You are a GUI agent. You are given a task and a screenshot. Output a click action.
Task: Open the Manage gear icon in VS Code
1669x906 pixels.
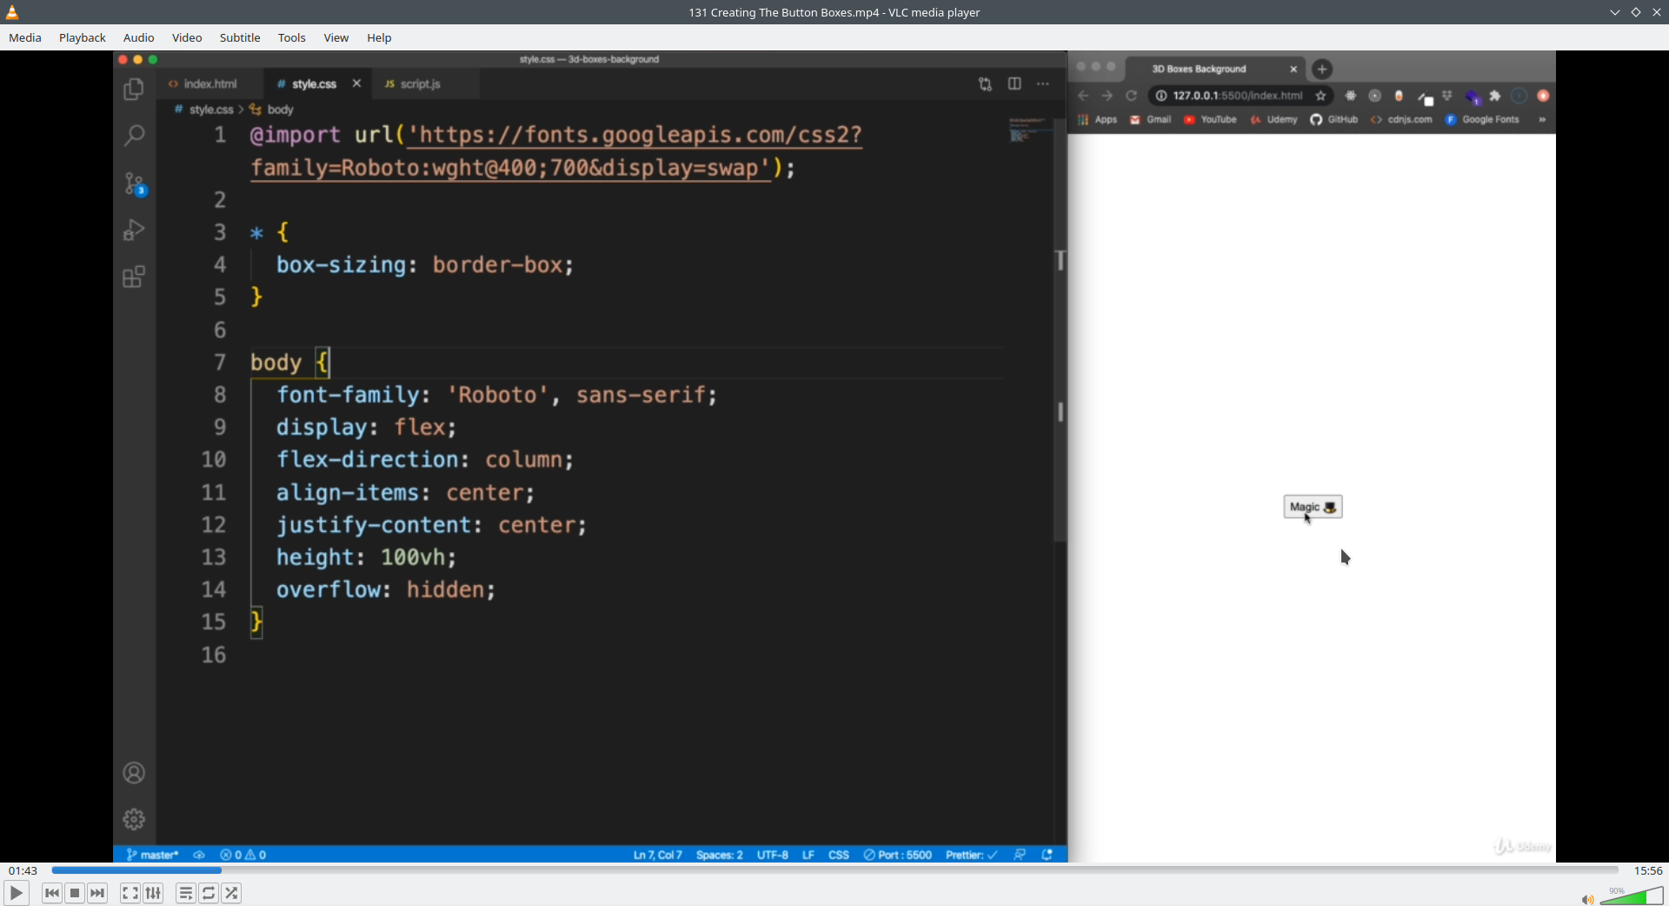coord(134,819)
